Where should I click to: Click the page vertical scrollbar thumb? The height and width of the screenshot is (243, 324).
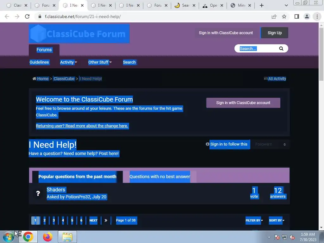pos(321,54)
